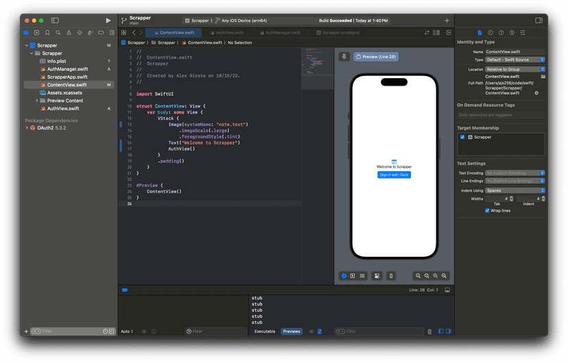The width and height of the screenshot is (568, 363).
Task: Toggle the inspector panel in toolbar
Action: 539,21
